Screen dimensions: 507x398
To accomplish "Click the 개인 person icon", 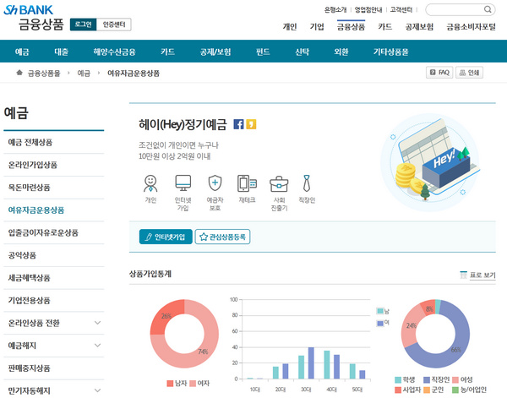I will coord(150,183).
